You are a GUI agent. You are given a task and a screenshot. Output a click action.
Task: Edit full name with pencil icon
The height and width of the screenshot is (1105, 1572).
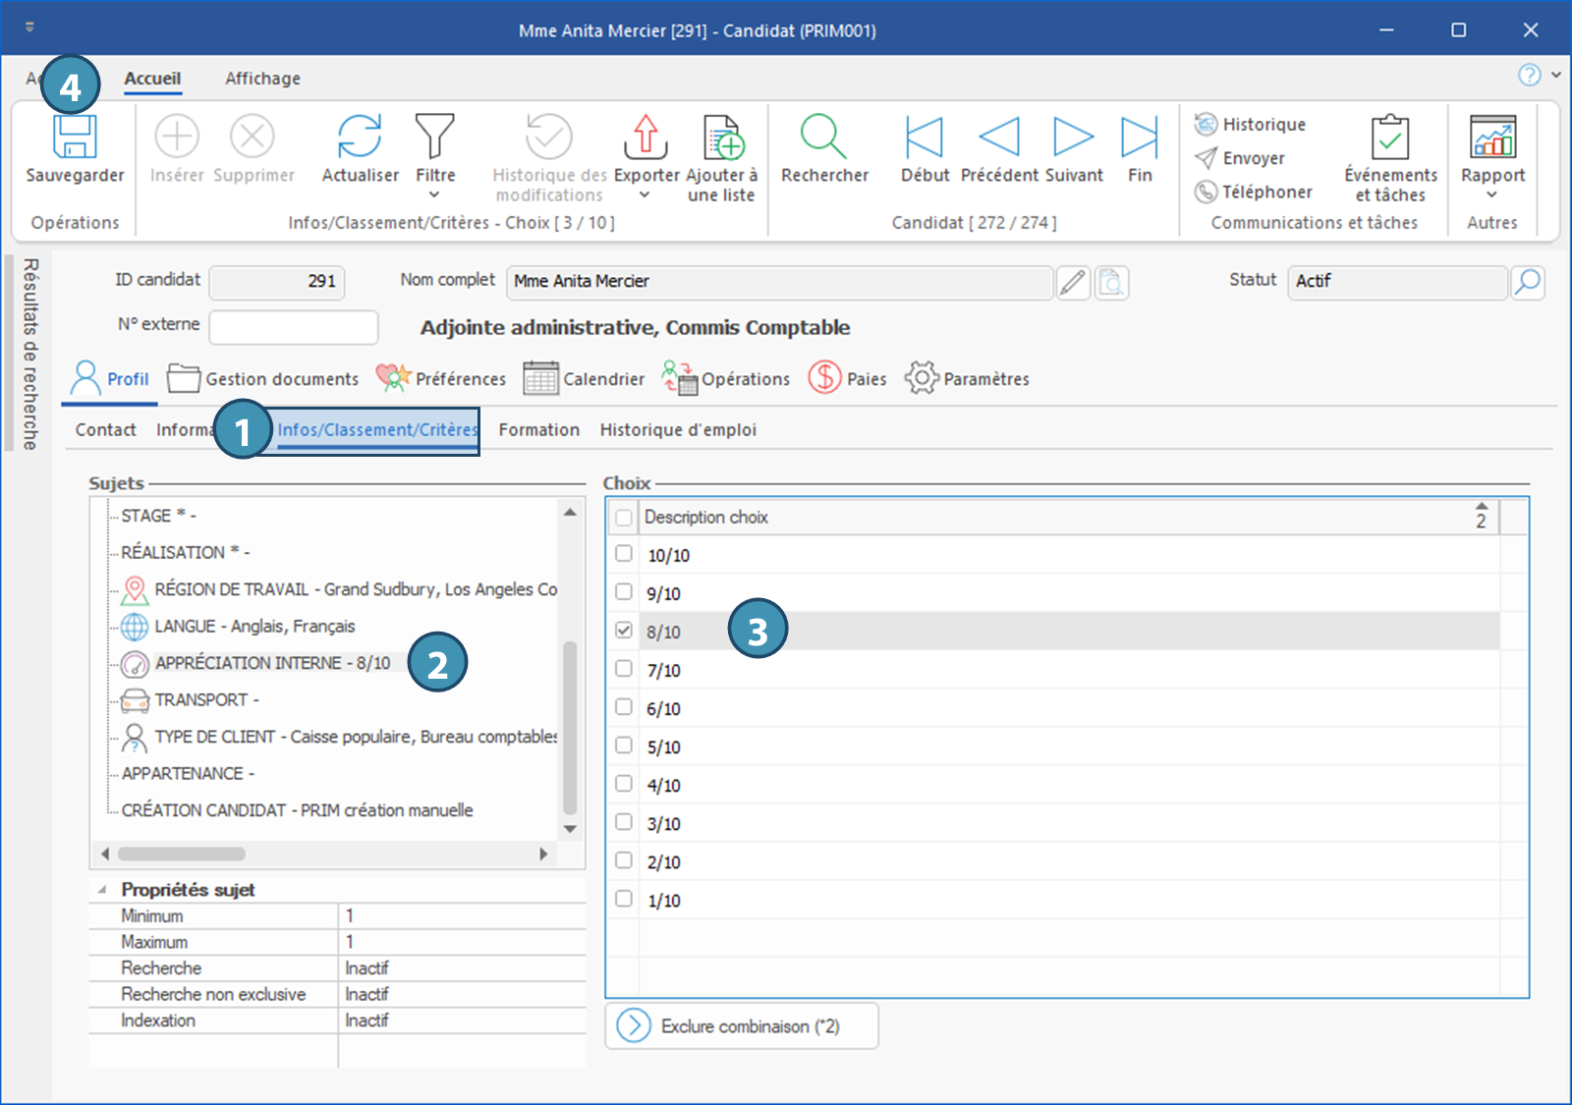pyautogui.click(x=1073, y=283)
